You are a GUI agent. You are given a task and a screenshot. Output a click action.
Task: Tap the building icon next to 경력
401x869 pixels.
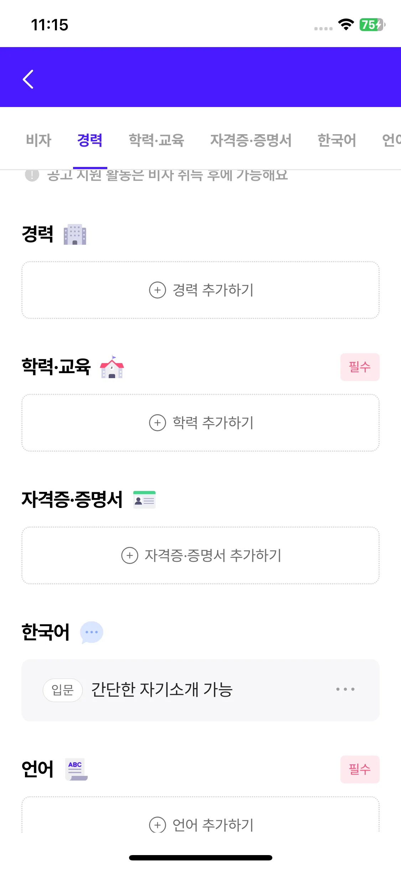tap(75, 234)
